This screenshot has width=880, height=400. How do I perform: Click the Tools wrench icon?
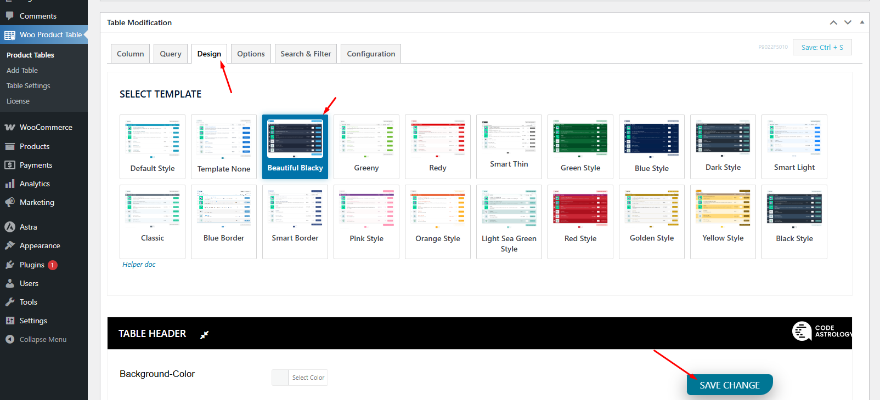pyautogui.click(x=10, y=302)
